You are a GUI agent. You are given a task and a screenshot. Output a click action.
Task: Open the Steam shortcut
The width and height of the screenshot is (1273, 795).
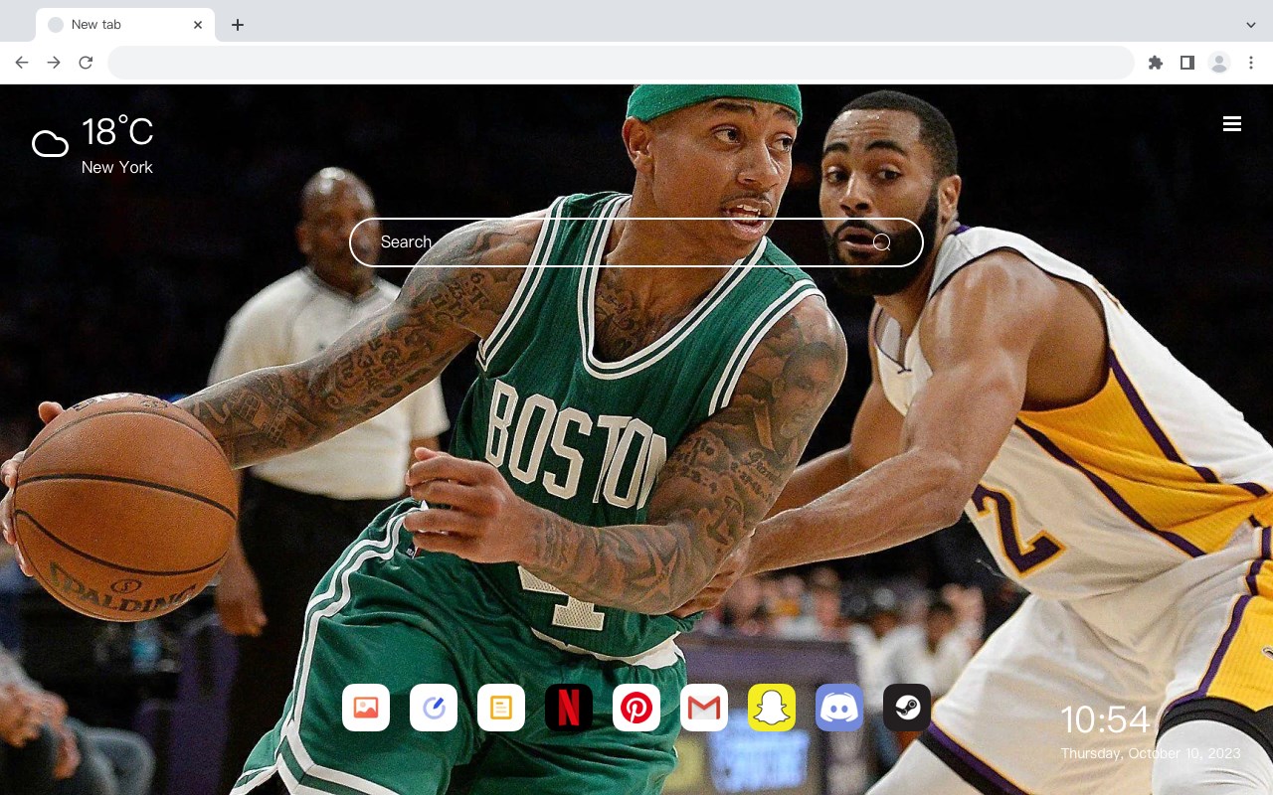[907, 708]
